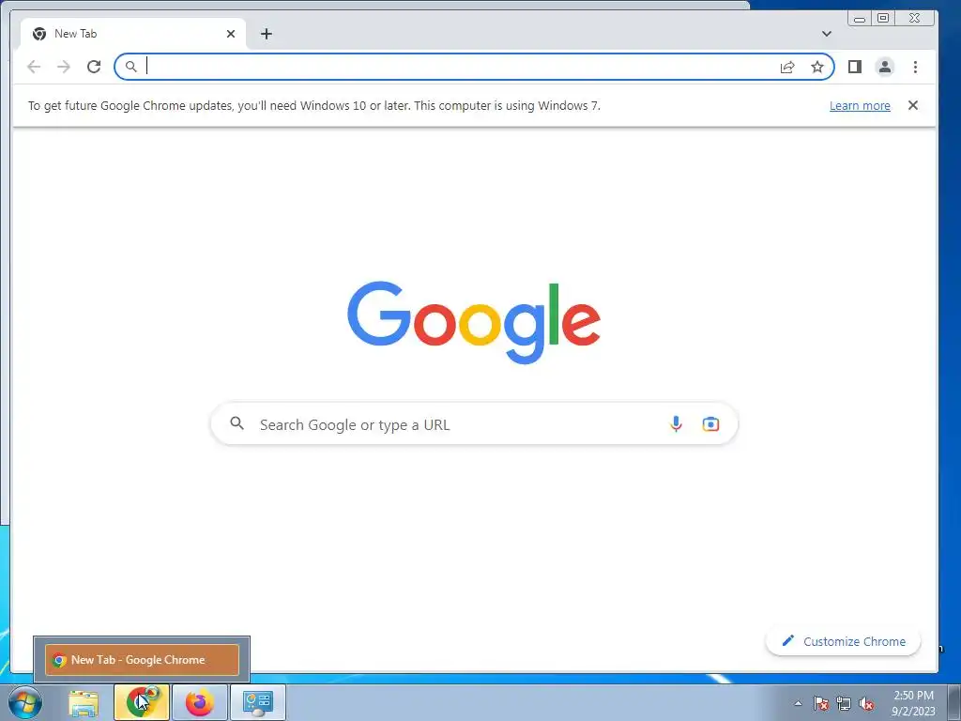Expand the tab search dropdown arrow
Viewport: 961px width, 721px height.
tap(826, 34)
